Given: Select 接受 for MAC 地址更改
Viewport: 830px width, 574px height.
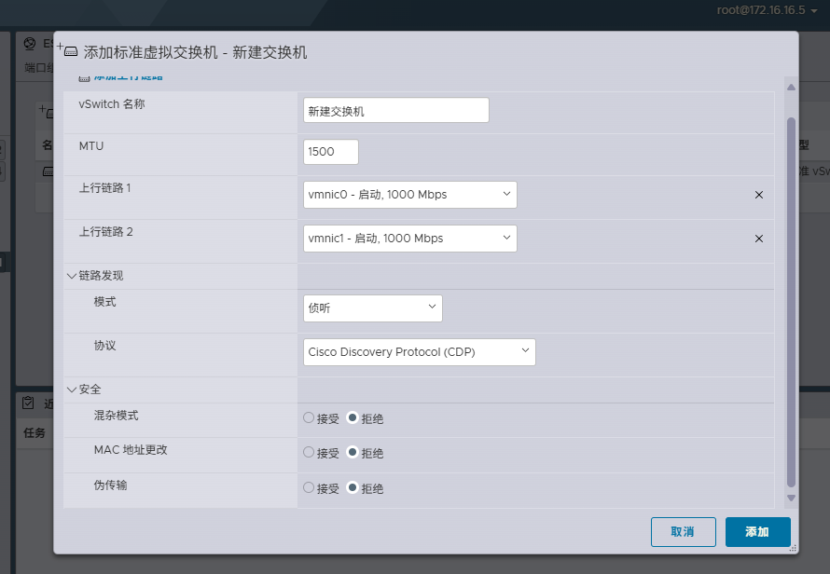Looking at the screenshot, I should pos(308,453).
